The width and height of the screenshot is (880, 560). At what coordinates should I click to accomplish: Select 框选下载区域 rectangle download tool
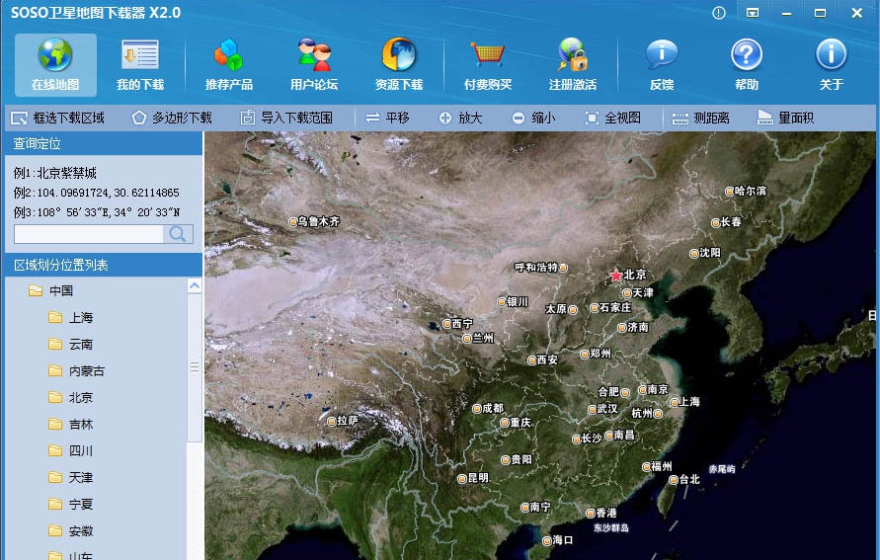[x=58, y=118]
